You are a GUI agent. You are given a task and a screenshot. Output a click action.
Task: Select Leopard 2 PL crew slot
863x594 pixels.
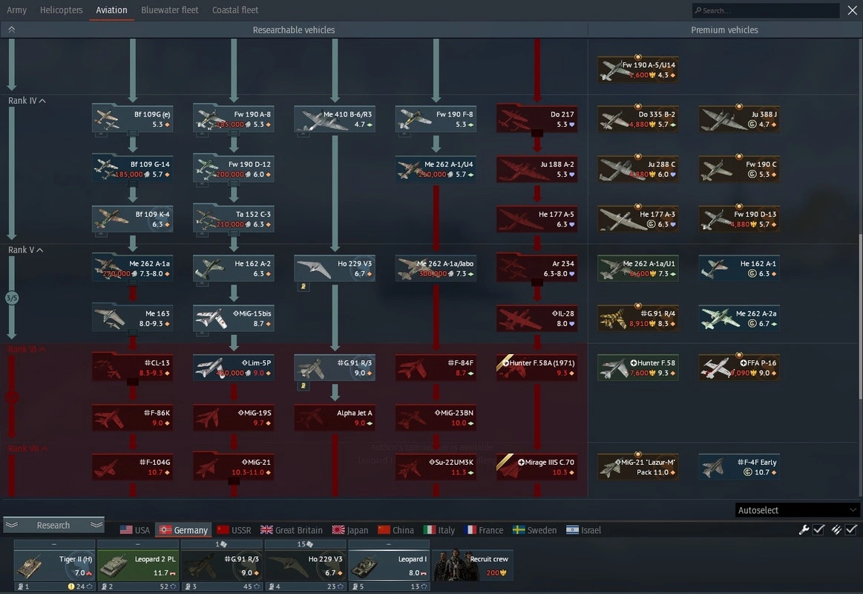pos(137,566)
